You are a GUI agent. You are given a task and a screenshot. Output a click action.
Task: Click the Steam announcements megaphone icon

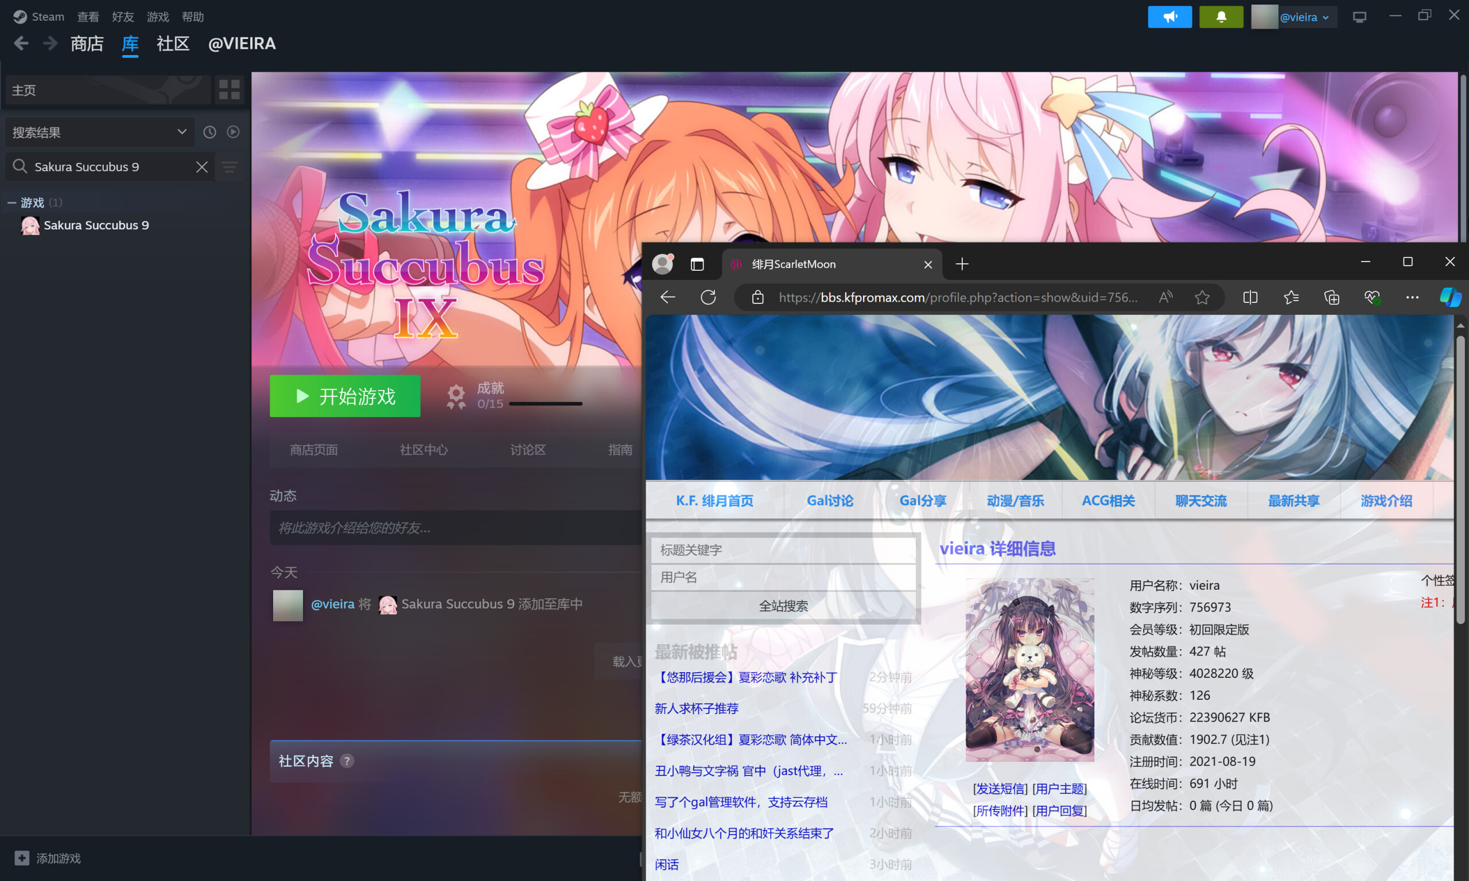coord(1169,17)
